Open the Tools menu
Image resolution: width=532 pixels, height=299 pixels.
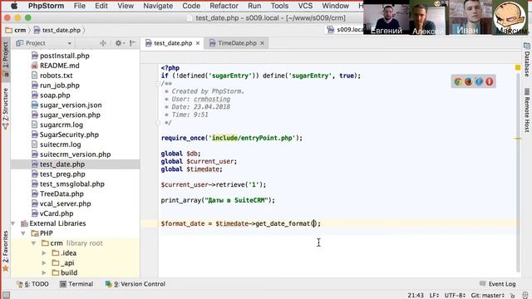pyautogui.click(x=279, y=6)
